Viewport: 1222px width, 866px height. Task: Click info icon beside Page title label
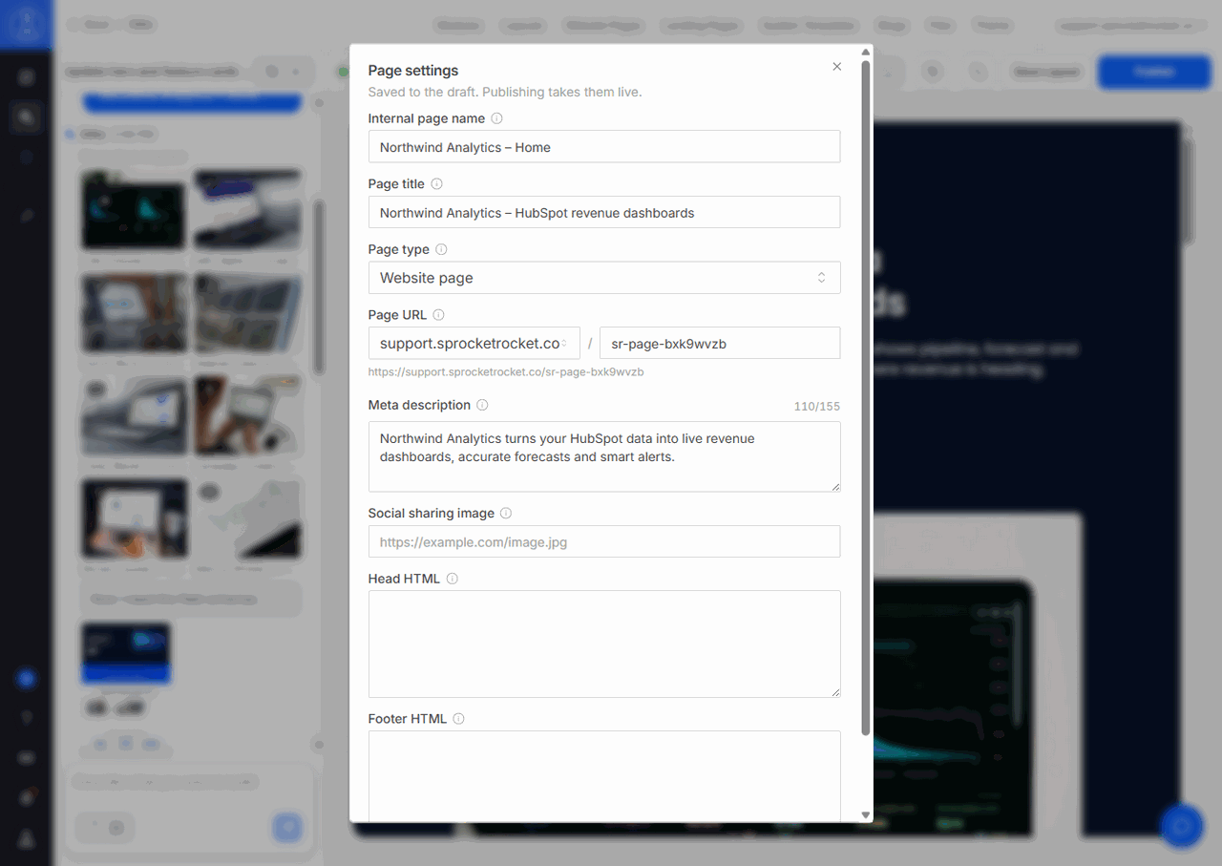point(437,183)
